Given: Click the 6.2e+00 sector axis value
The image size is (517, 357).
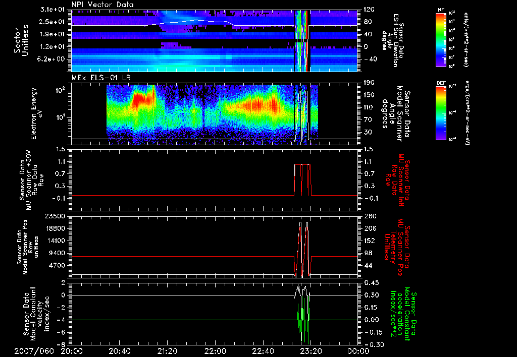Looking at the screenshot, I should pyautogui.click(x=52, y=59).
